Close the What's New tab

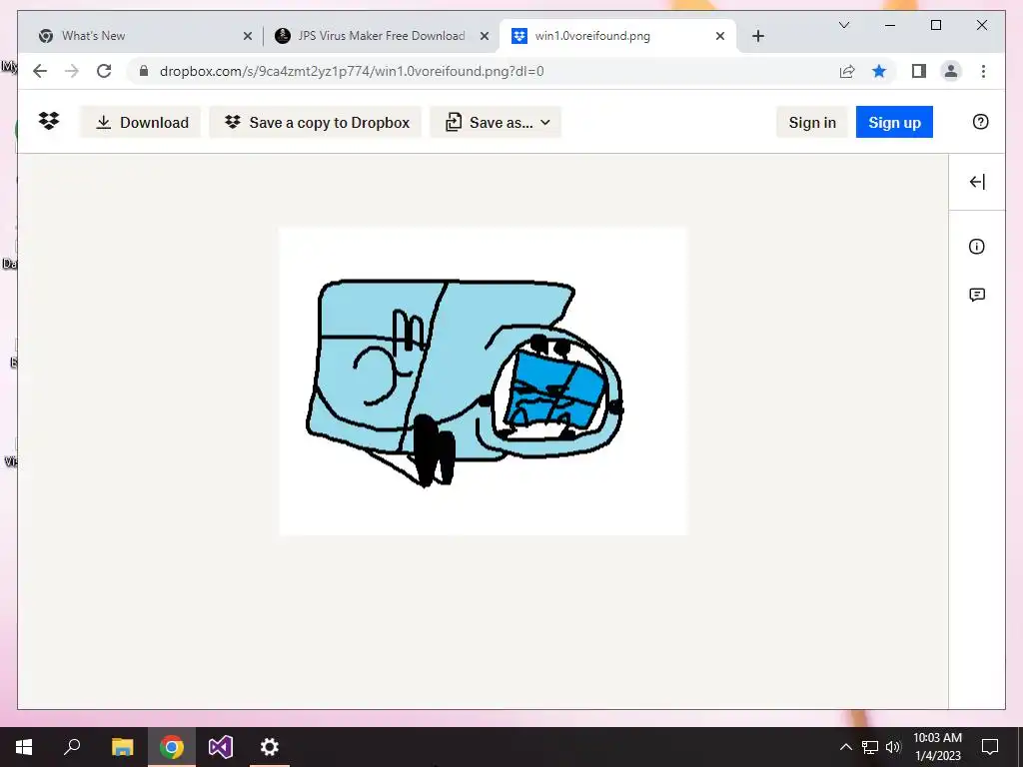click(248, 37)
